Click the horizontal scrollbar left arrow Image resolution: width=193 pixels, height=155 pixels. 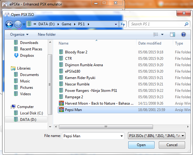pyautogui.click(x=56, y=127)
